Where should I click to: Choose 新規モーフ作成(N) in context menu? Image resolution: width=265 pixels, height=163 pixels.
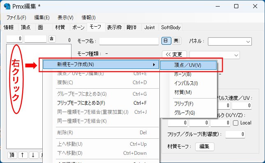pyautogui.click(x=101, y=64)
